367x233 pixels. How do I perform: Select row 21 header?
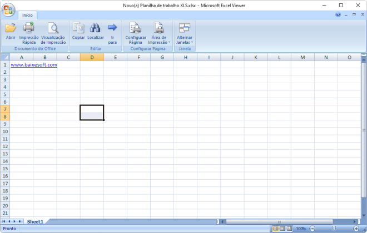coord(5,213)
